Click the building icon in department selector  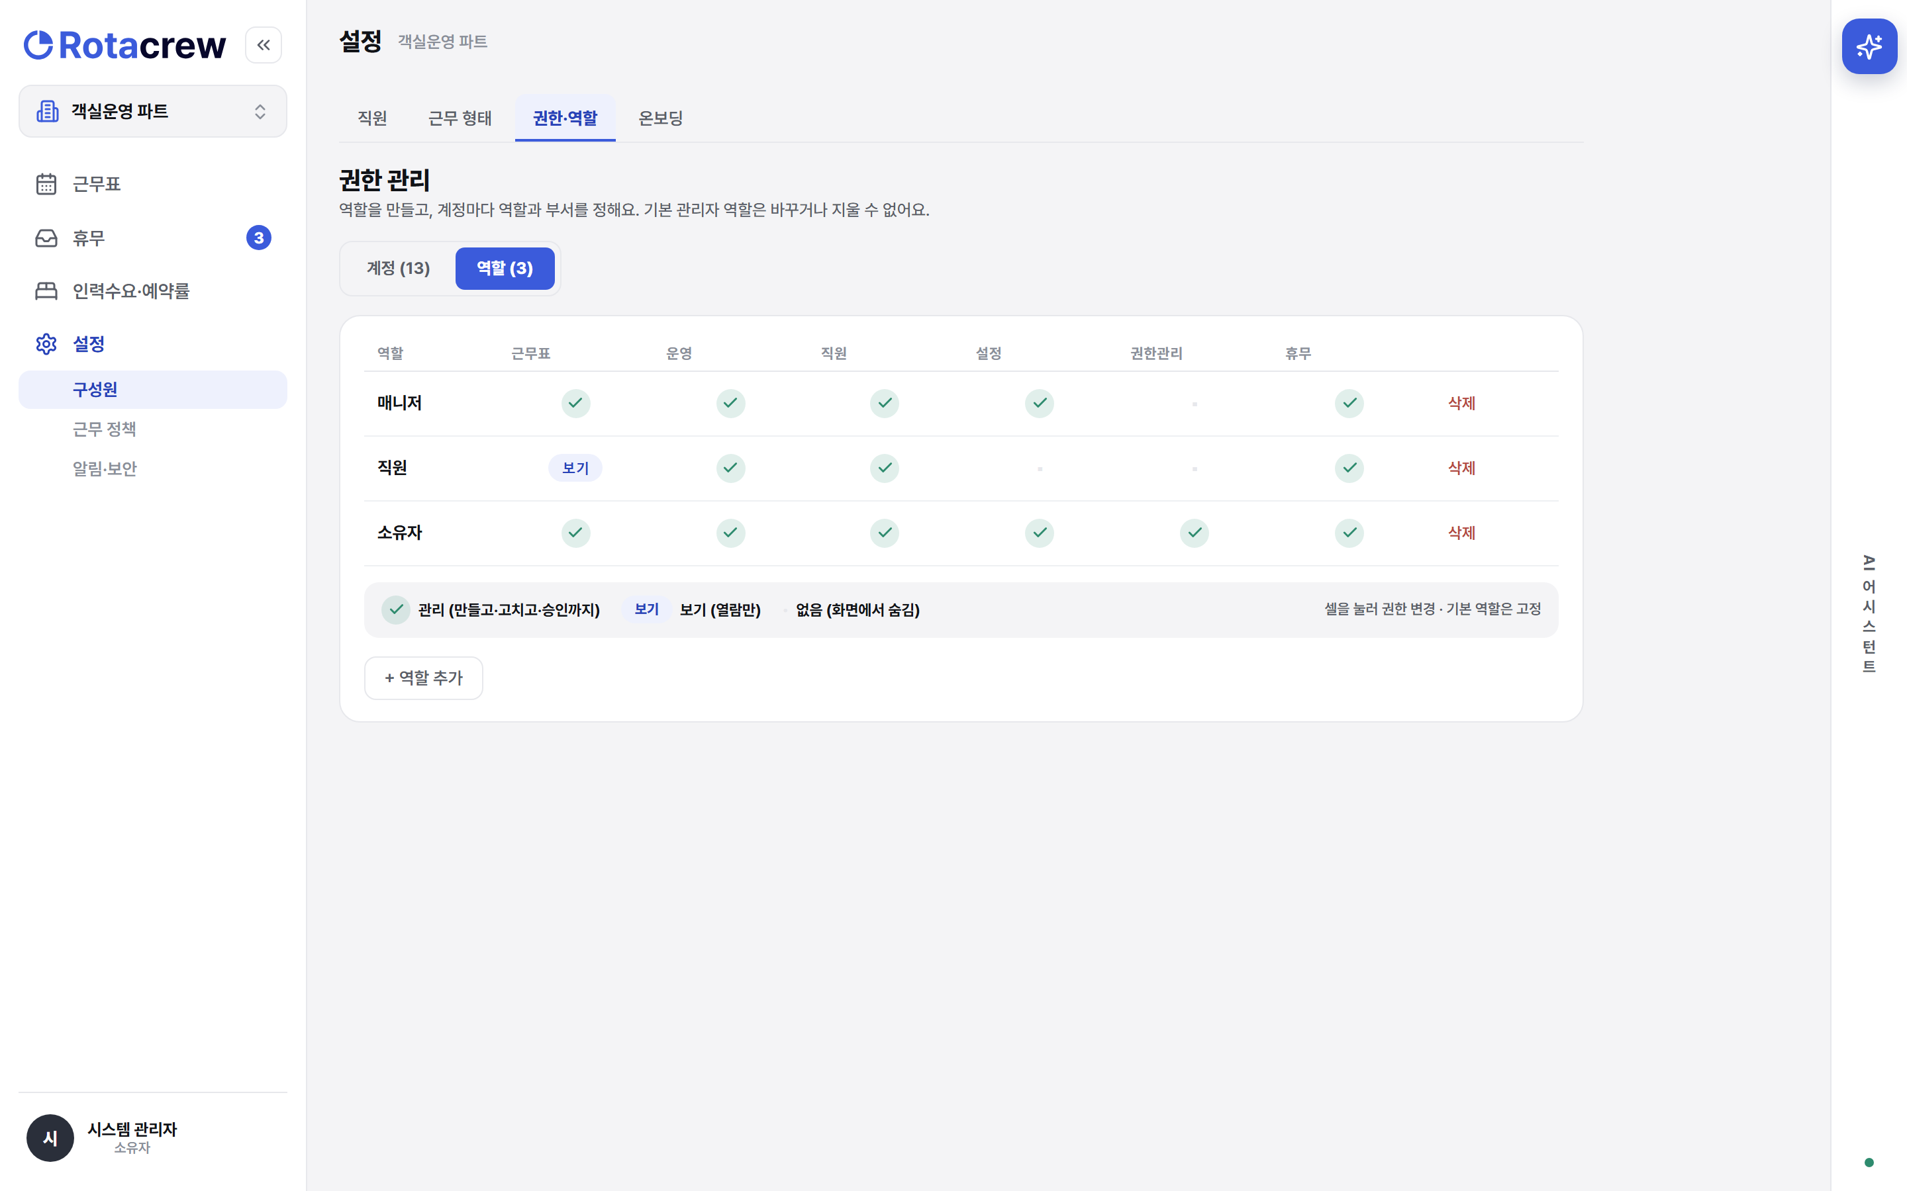[x=47, y=111]
